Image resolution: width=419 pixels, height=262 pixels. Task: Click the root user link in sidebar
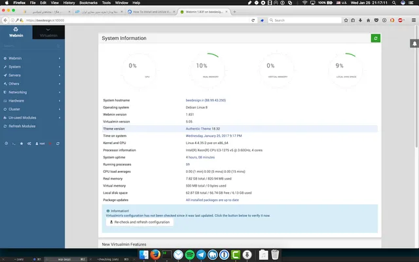(x=40, y=143)
